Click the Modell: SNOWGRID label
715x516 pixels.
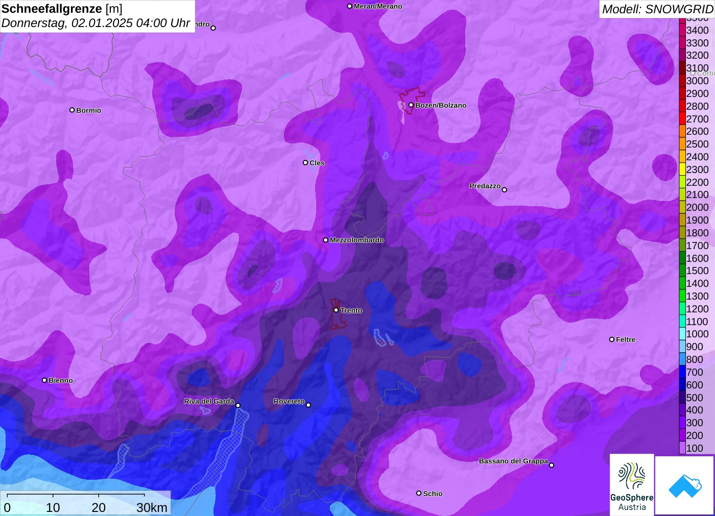pyautogui.click(x=657, y=9)
